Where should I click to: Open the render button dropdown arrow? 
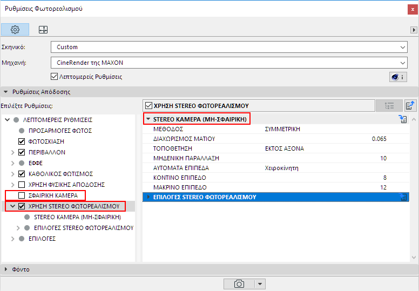260,284
